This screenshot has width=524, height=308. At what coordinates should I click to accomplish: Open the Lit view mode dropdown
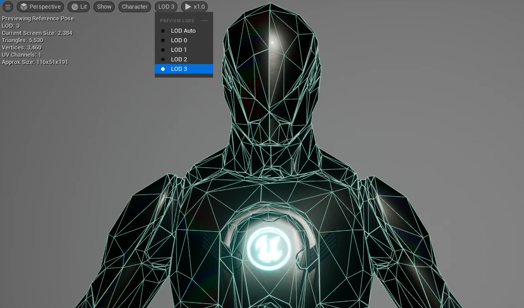tap(79, 7)
